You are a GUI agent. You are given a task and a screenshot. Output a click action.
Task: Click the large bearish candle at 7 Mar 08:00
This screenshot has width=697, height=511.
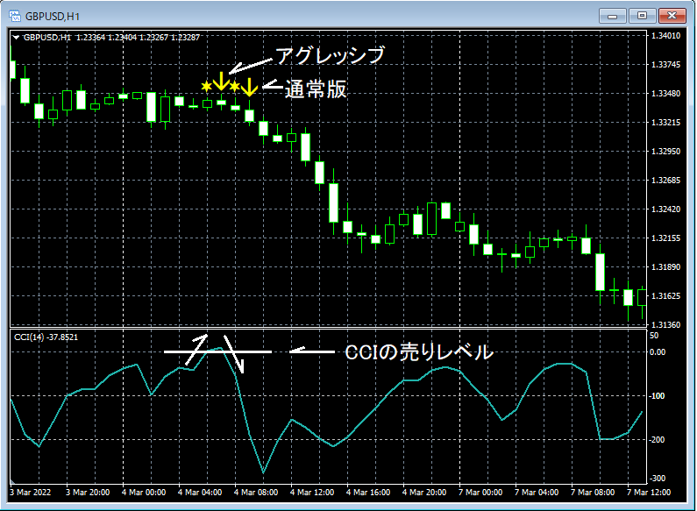coord(600,272)
